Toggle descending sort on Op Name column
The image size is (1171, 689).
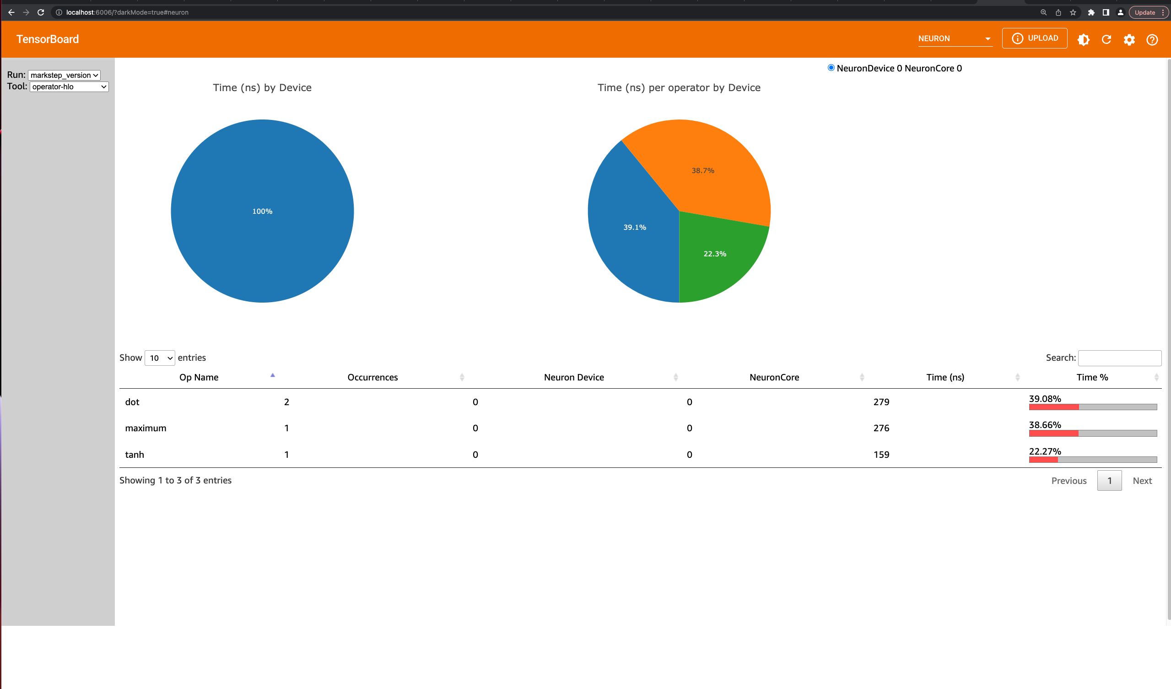click(272, 375)
